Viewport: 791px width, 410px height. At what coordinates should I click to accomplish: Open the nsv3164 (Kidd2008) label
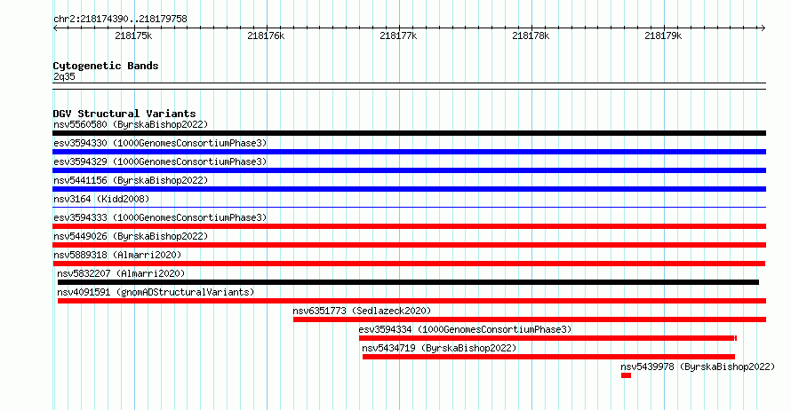[x=101, y=199]
